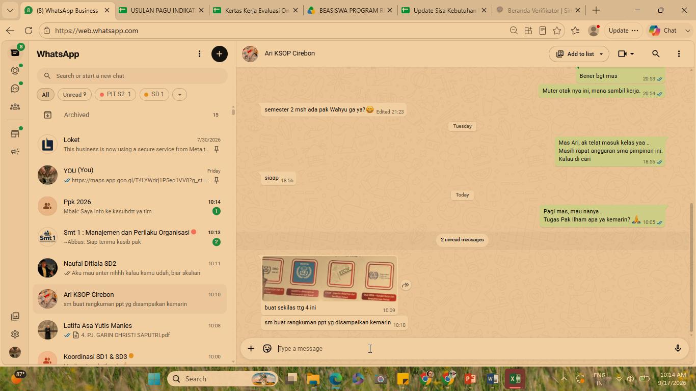The width and height of the screenshot is (696, 391).
Task: Search within the Ari KSOP Cirebon chat
Action: [656, 54]
